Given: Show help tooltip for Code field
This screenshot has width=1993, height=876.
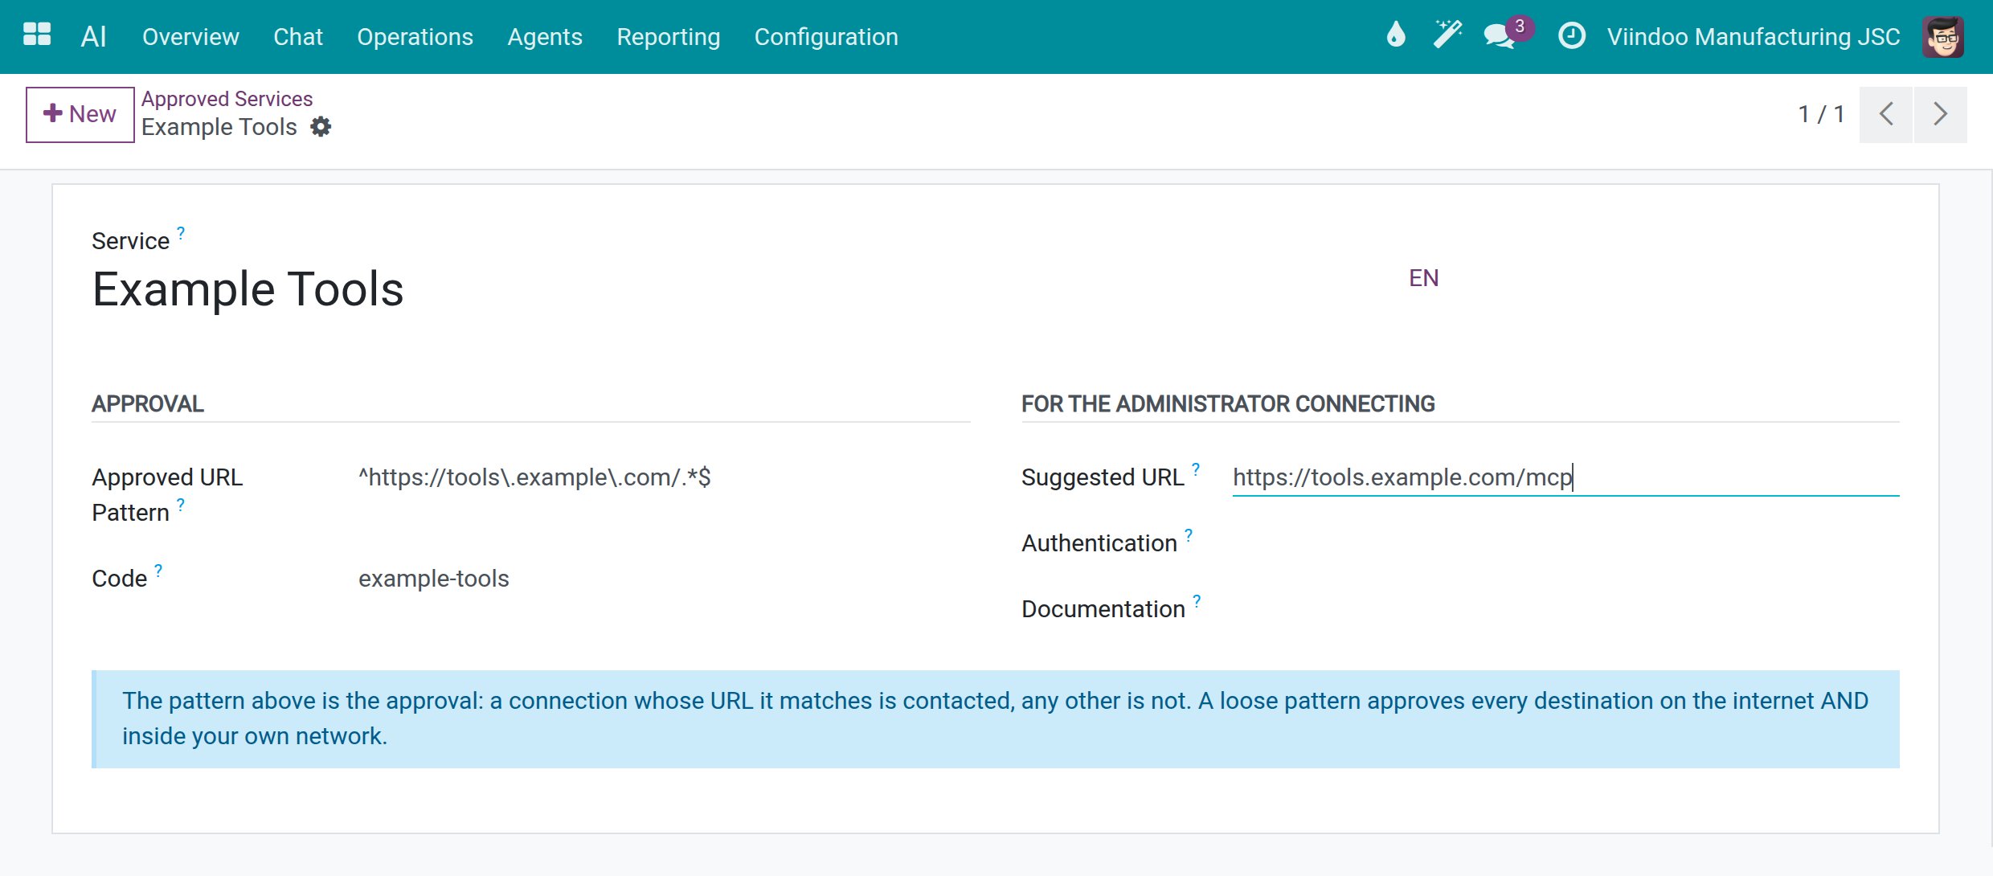Looking at the screenshot, I should click(x=158, y=571).
